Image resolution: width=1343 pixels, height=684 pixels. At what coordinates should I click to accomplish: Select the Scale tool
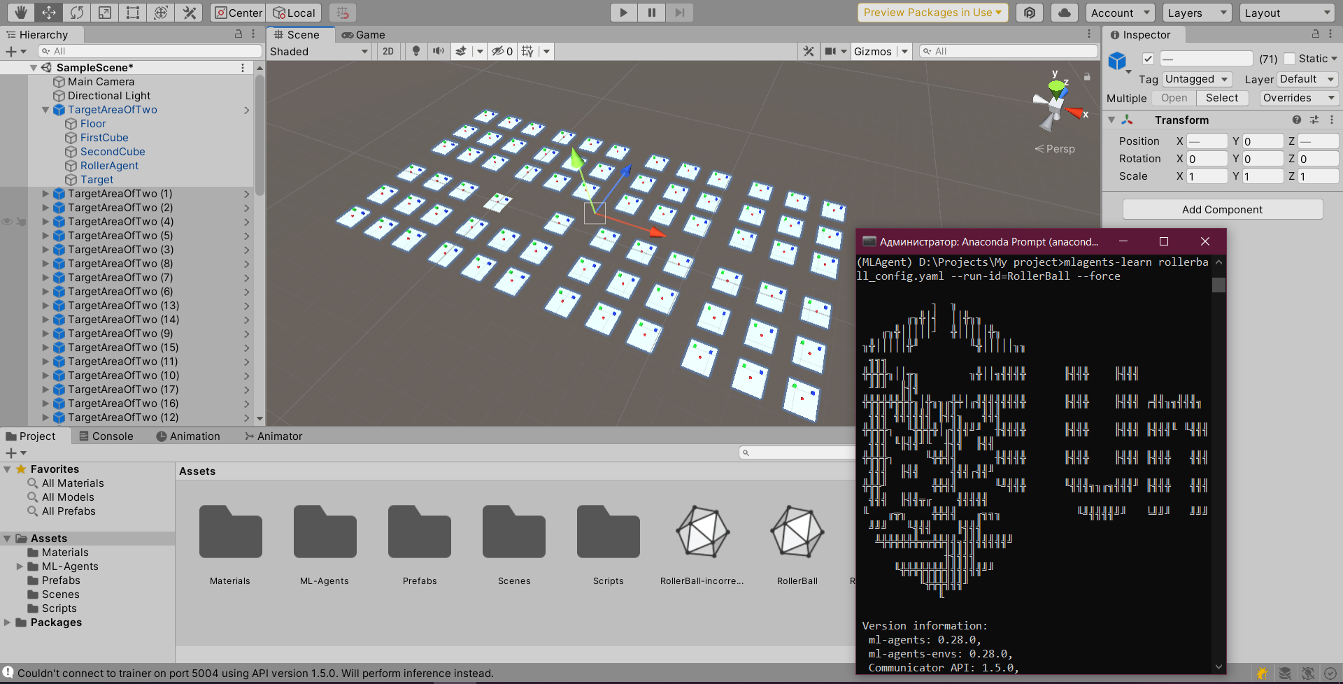point(105,13)
